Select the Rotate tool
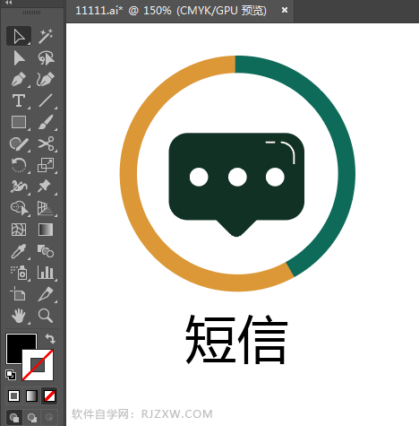Image resolution: width=419 pixels, height=426 pixels. tap(19, 165)
